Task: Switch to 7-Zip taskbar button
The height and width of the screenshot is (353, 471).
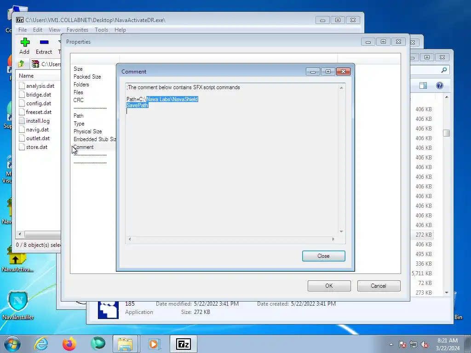Action: coord(184,344)
